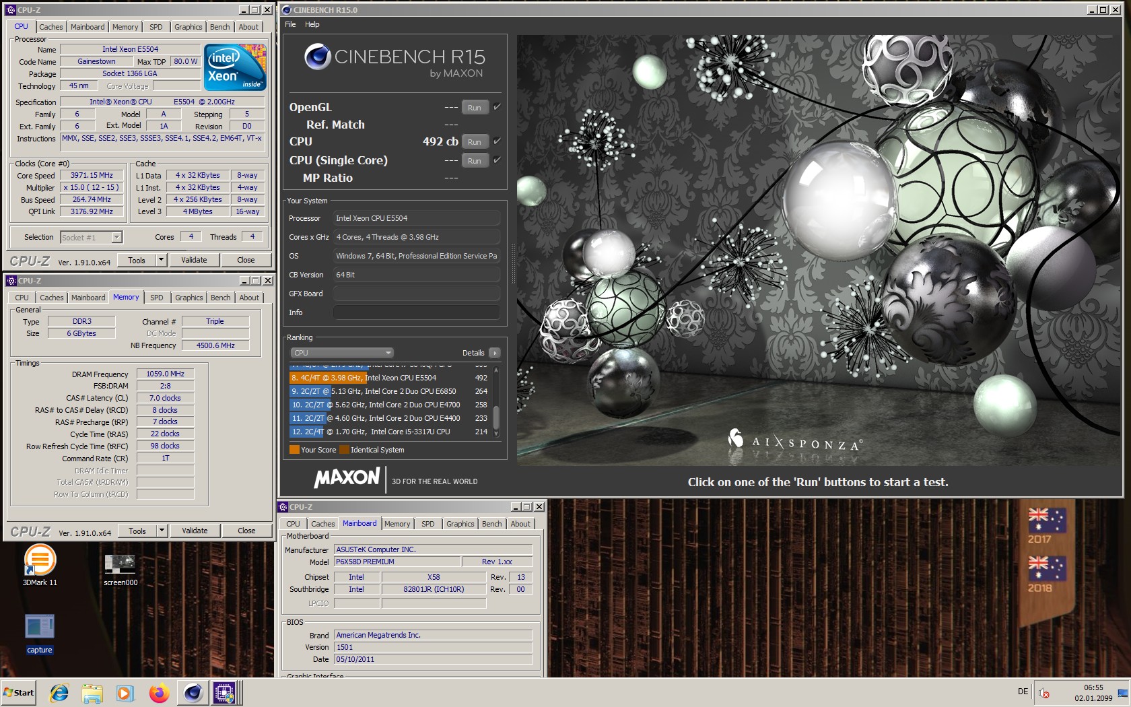The height and width of the screenshot is (707, 1131).
Task: Open the Ranking CPU dropdown
Action: coord(342,353)
